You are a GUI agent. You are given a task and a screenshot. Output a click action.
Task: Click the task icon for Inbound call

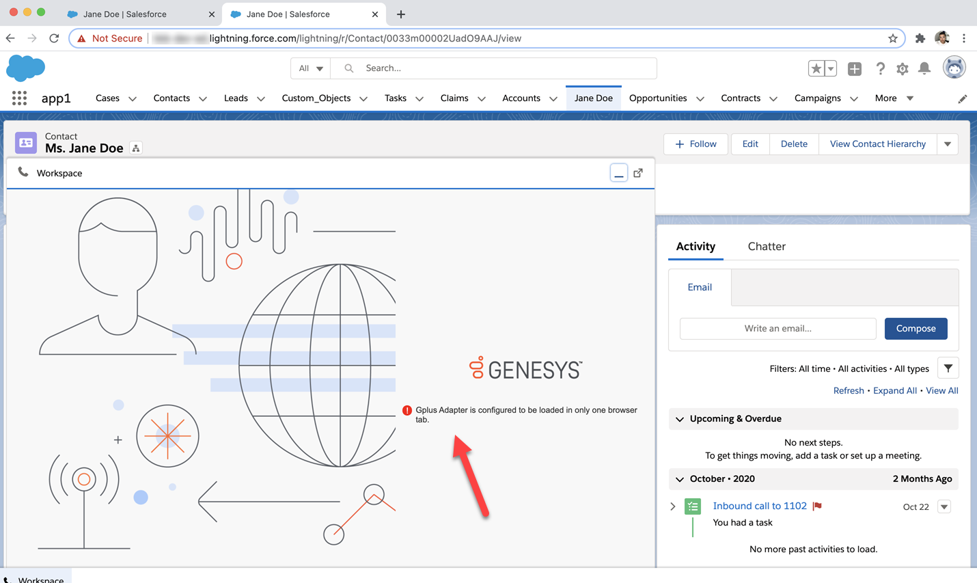point(693,506)
